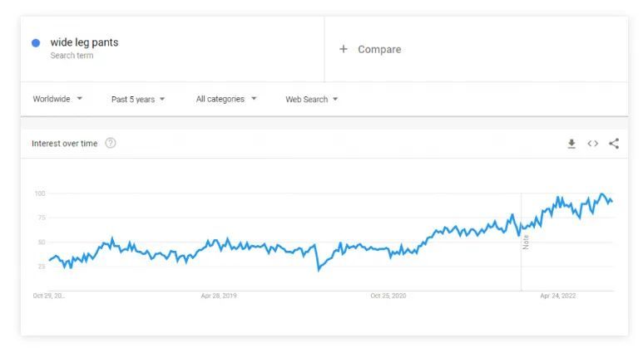
Task: Select the Apr 28, 2019 axis label
Action: click(219, 296)
